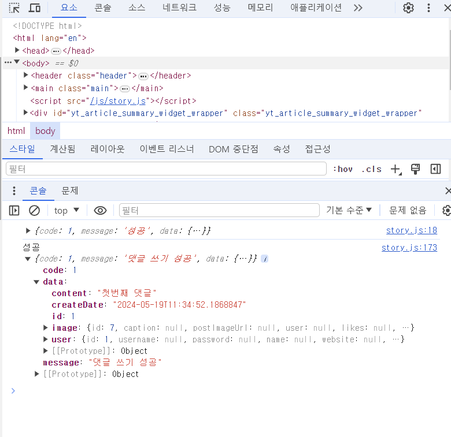Screen dimensions: 451x437
Task: Open the console drawer three-dot menu
Action: click(x=14, y=191)
